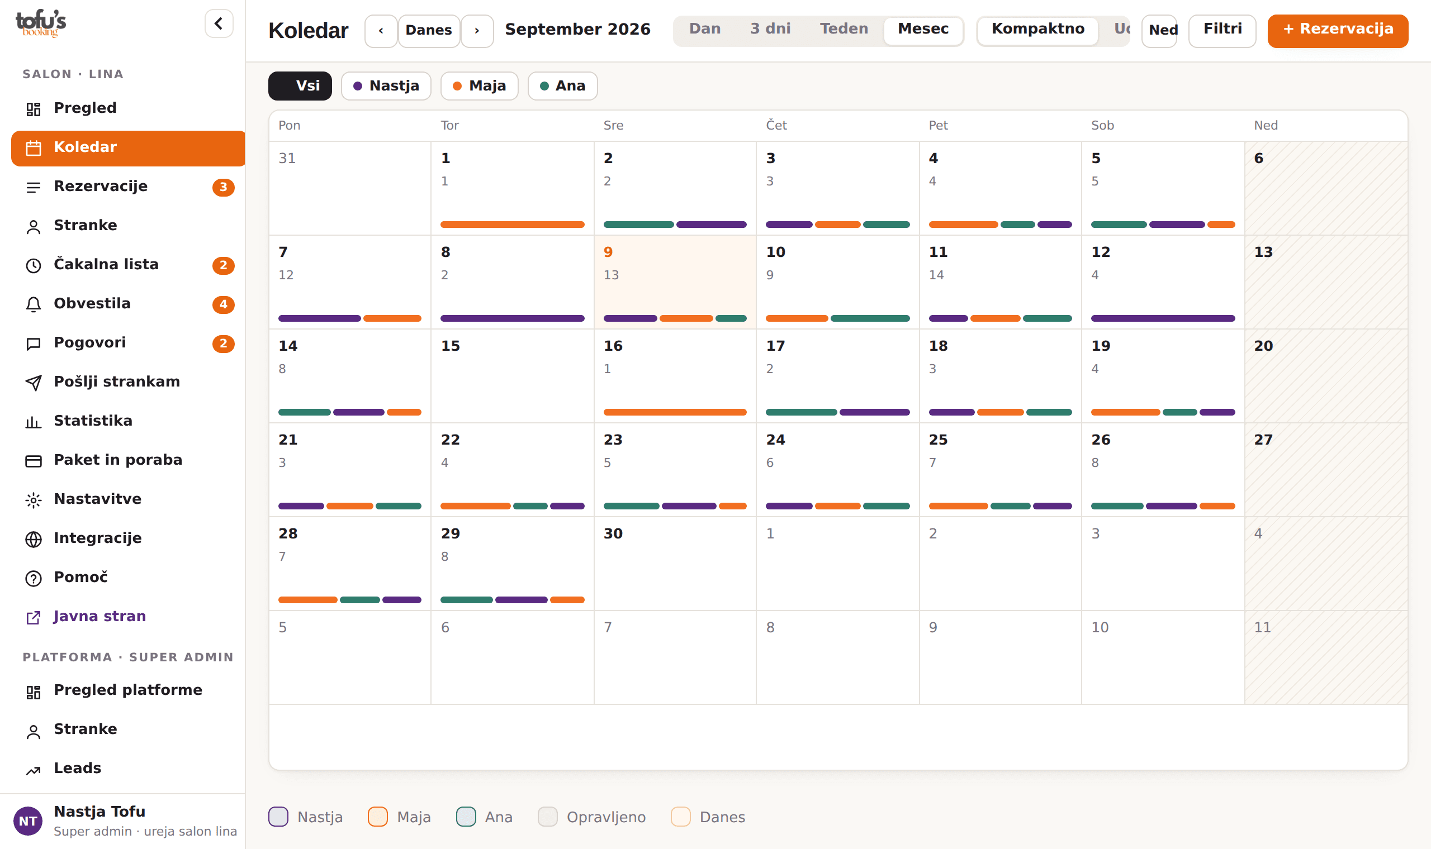The width and height of the screenshot is (1431, 849).
Task: Filter calendar by Maja
Action: (479, 86)
